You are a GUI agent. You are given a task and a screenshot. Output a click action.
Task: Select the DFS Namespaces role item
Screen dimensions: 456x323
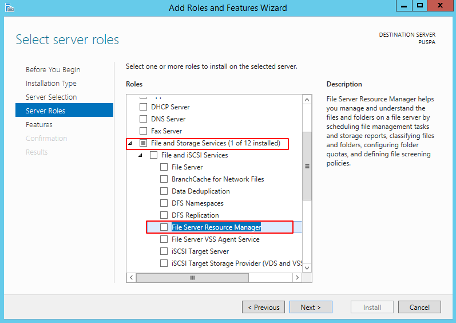coord(197,203)
